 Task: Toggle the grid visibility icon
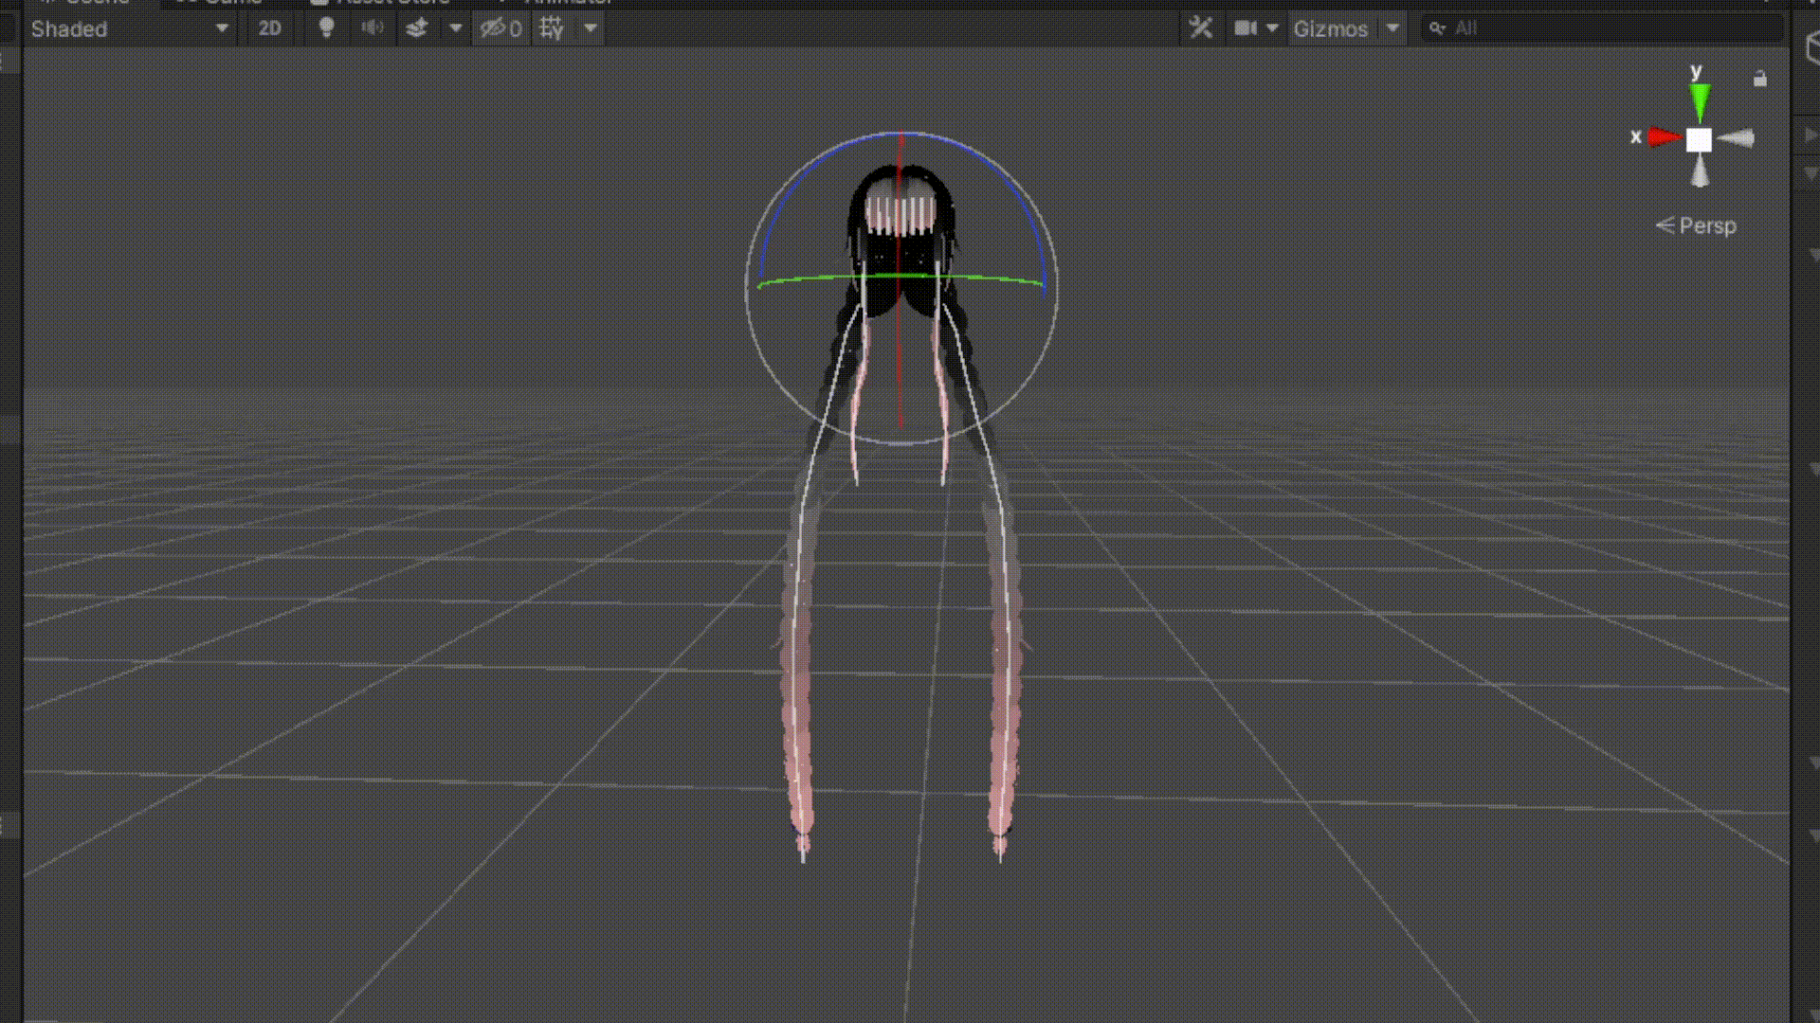(x=552, y=28)
